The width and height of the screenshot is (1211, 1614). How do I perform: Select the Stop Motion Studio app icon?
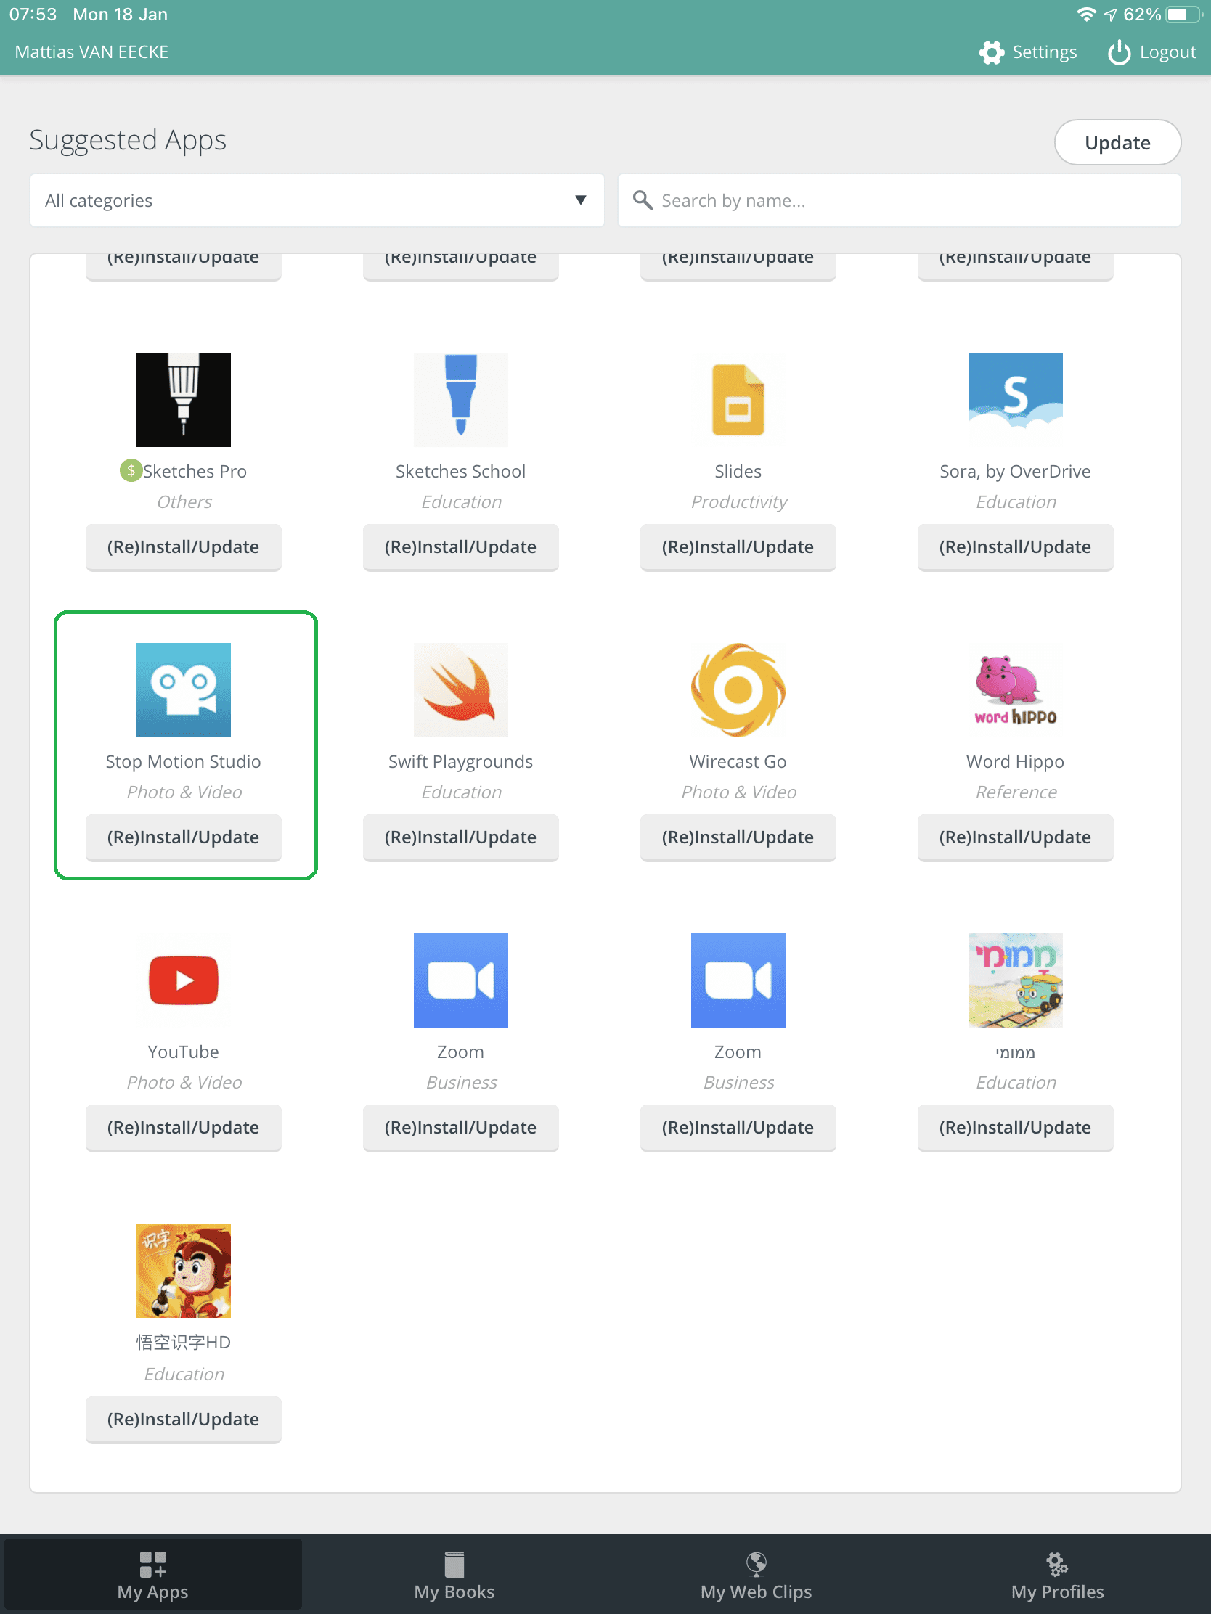(x=183, y=689)
